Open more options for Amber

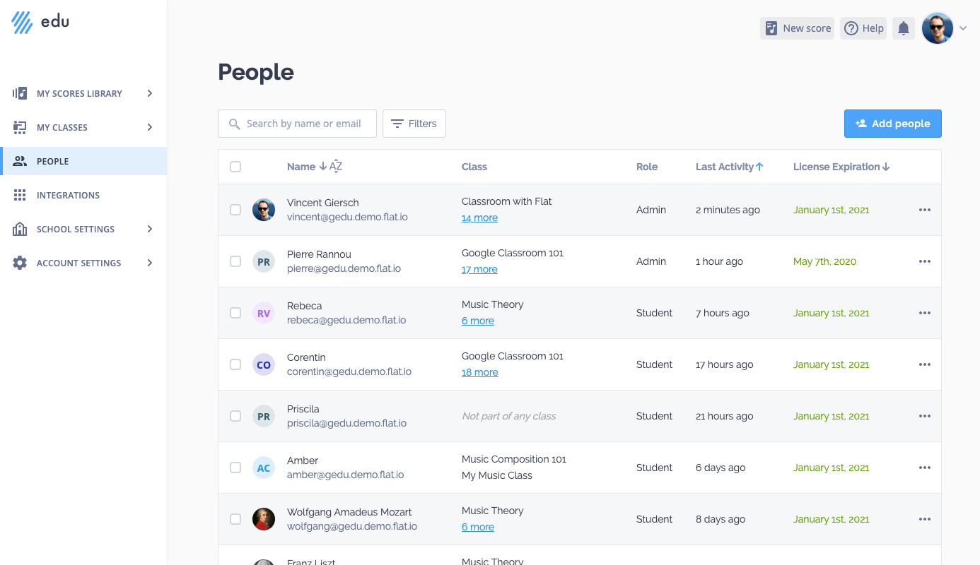[x=925, y=468]
